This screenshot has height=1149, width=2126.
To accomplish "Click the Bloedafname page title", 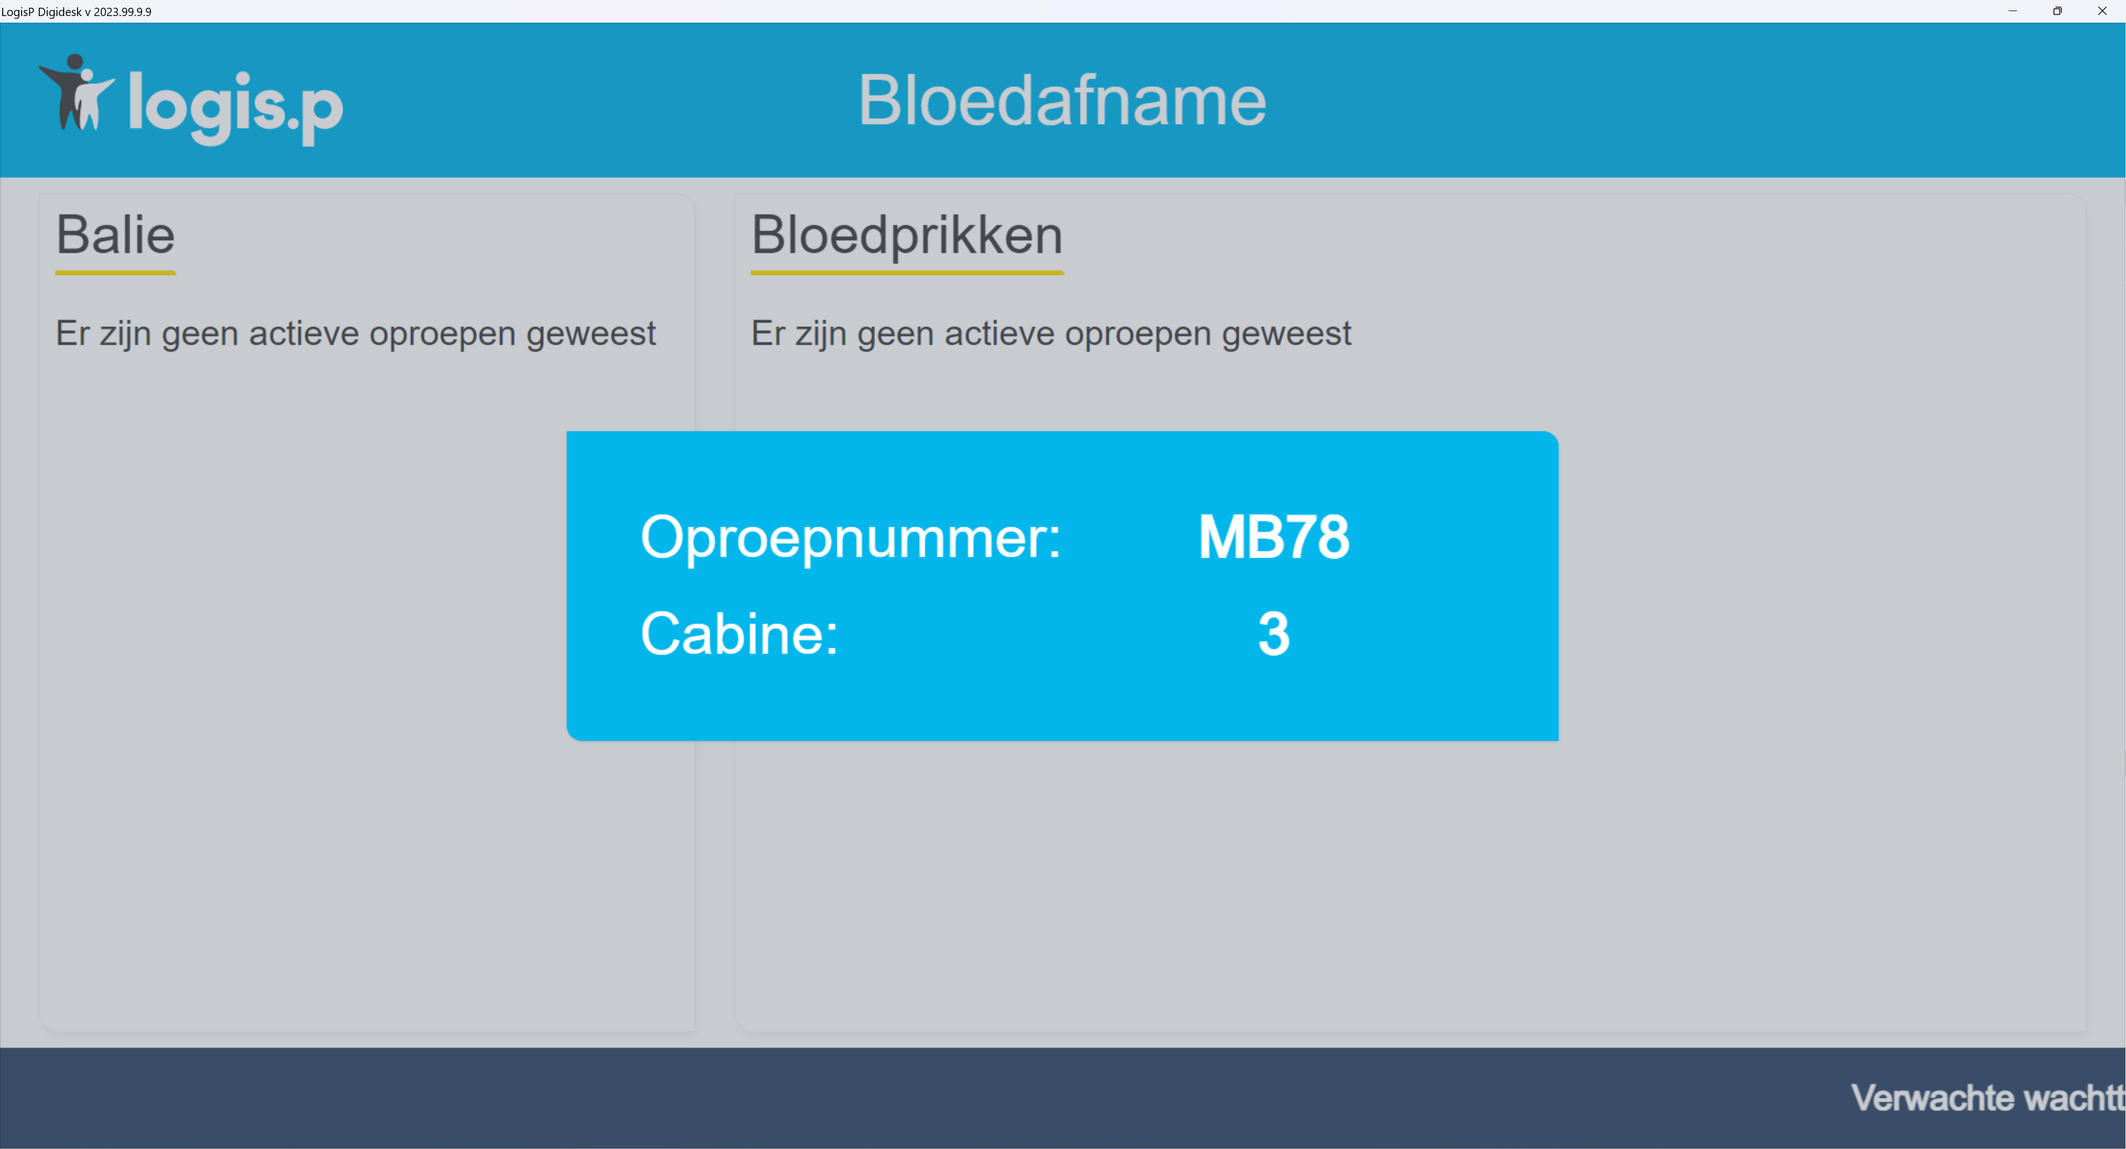I will click(x=1062, y=101).
